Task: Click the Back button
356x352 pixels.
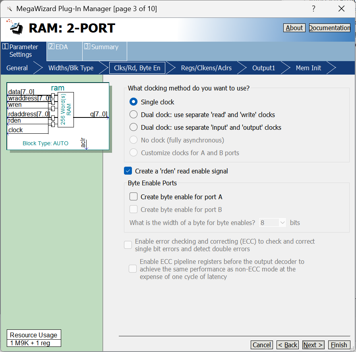Action: (288, 345)
